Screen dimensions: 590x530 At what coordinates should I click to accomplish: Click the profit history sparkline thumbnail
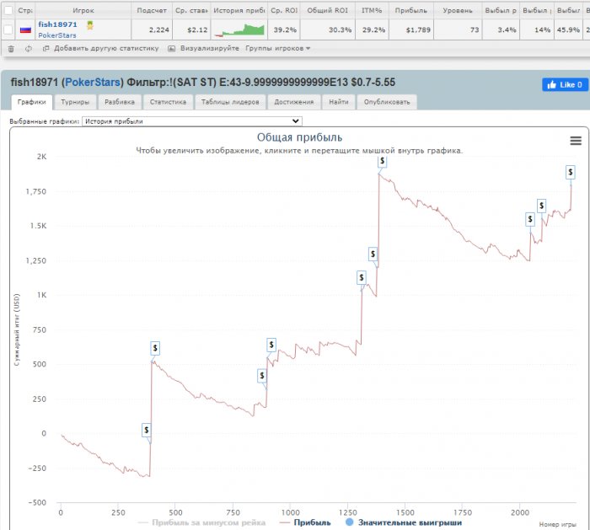(x=239, y=29)
